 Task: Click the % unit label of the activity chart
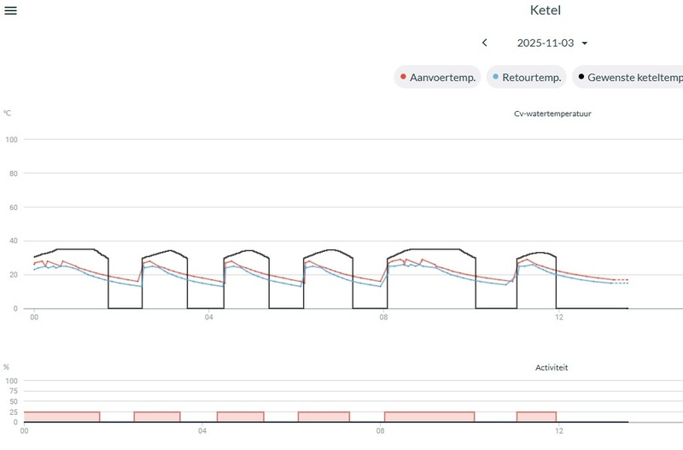pos(6,367)
